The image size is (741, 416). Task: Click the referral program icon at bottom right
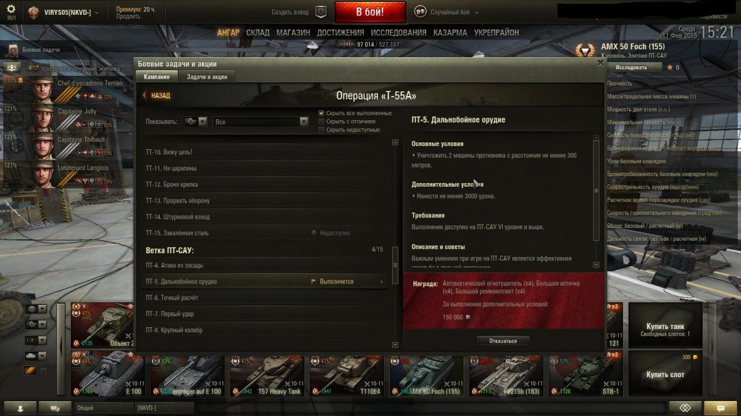point(685,408)
